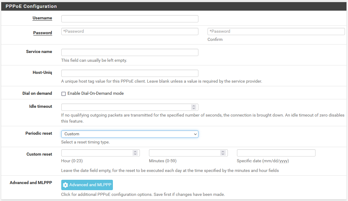Increase Idle timeout with the up arrow
Screen dimensions: 348x201
click(194, 106)
